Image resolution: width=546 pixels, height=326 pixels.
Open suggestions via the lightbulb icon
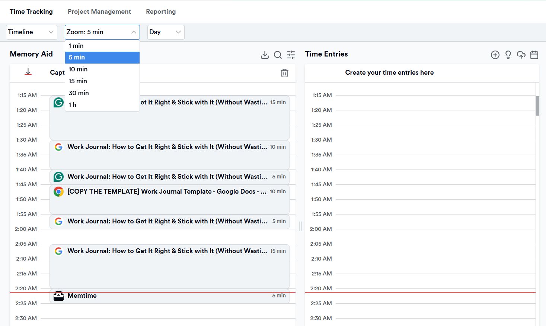click(508, 55)
